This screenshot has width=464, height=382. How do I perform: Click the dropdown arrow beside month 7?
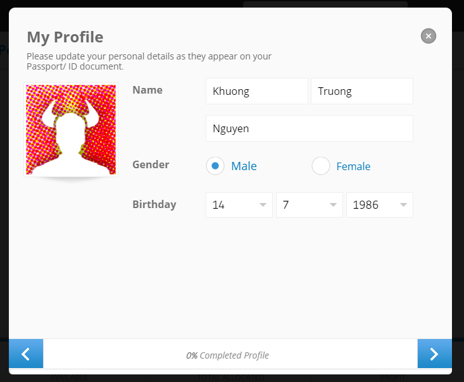pos(333,205)
